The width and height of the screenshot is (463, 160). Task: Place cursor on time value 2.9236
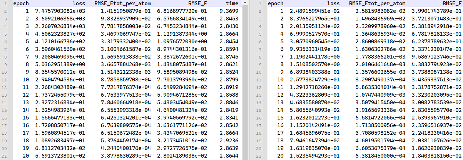click(x=230, y=141)
